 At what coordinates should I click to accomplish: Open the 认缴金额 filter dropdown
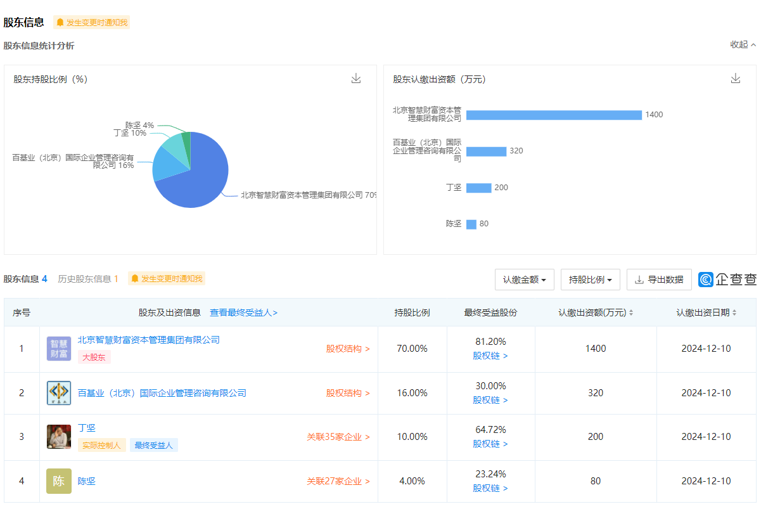pyautogui.click(x=524, y=280)
